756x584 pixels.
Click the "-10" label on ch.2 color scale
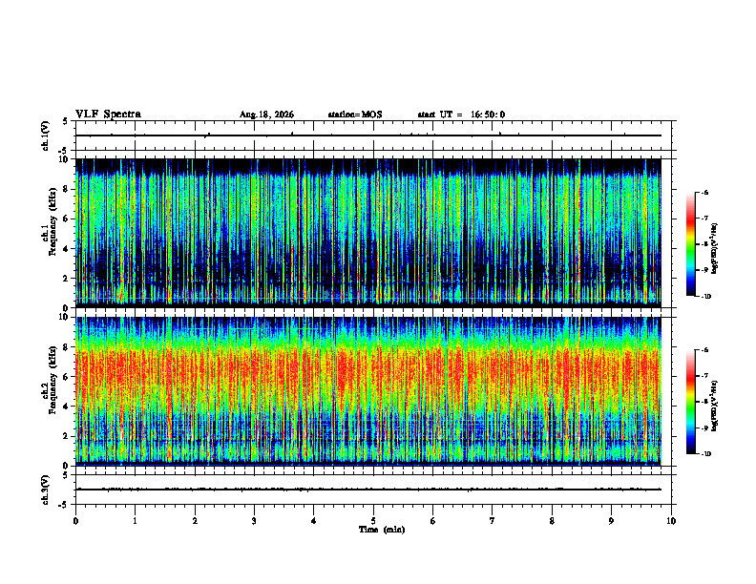(705, 454)
